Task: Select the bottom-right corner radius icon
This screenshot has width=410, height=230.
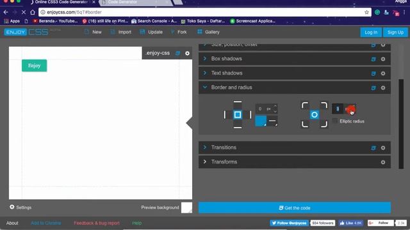Action: [x=324, y=124]
